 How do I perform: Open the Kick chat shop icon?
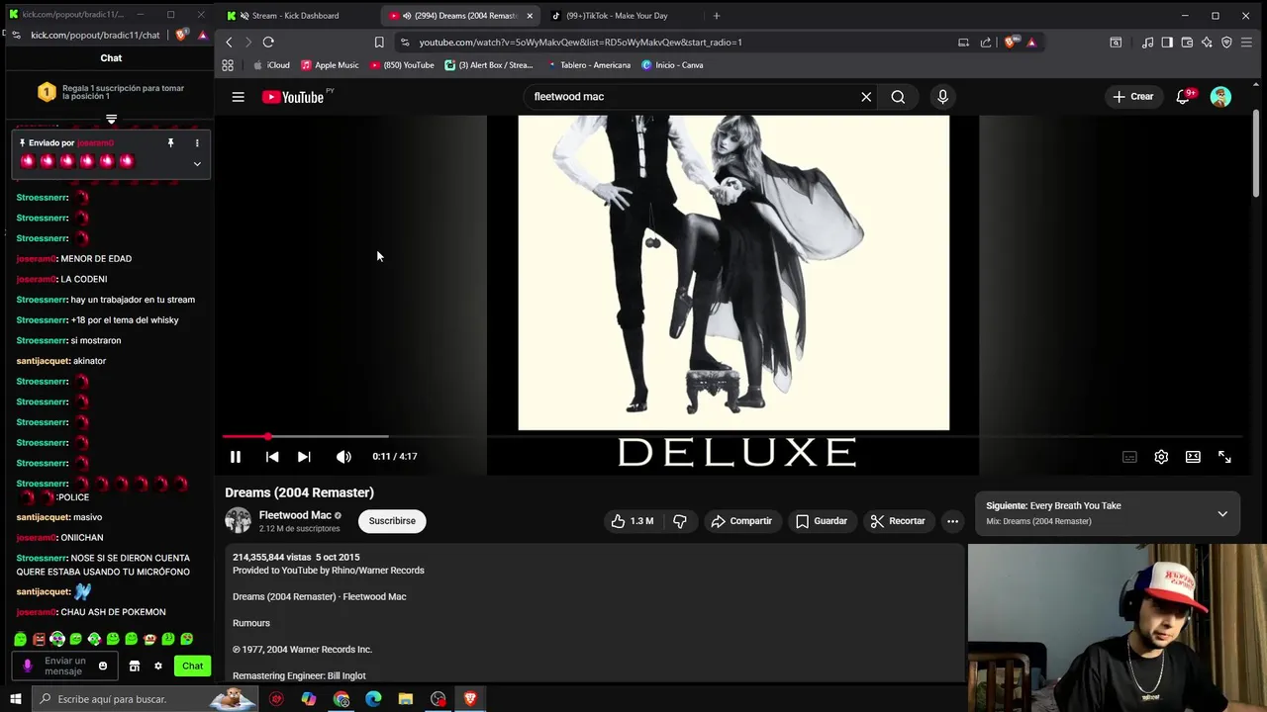tap(135, 667)
